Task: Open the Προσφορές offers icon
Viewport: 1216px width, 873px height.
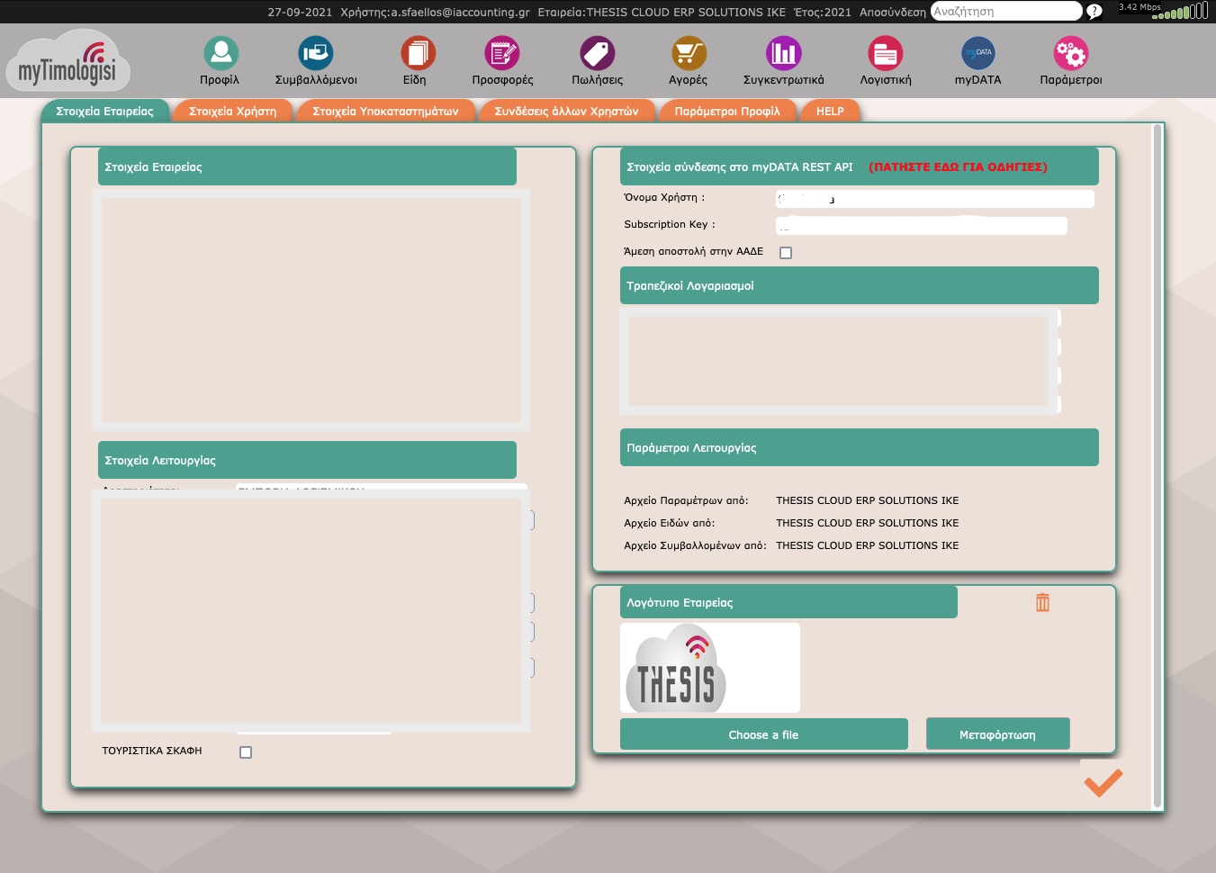Action: pyautogui.click(x=502, y=54)
